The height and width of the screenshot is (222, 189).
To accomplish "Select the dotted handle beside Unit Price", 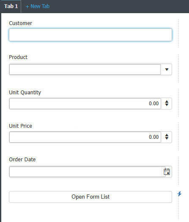I will (x=178, y=136).
